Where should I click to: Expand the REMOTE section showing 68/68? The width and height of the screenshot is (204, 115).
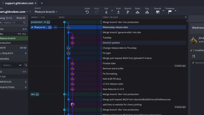14,48
